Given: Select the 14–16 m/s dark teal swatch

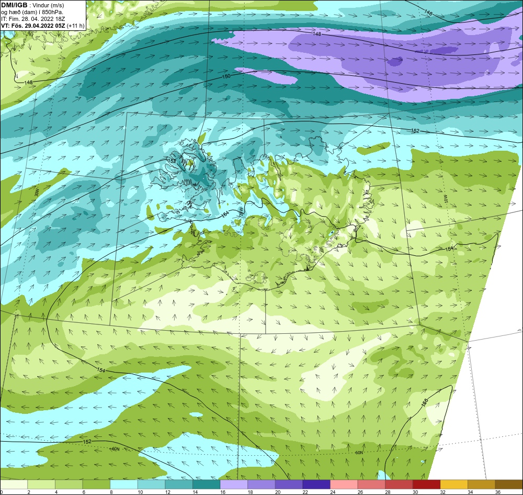Looking at the screenshot, I should click(x=207, y=485).
